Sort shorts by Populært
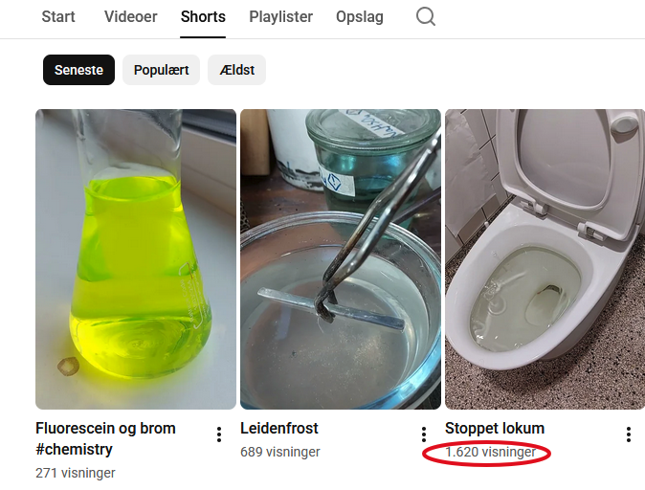The height and width of the screenshot is (490, 645). click(x=161, y=70)
